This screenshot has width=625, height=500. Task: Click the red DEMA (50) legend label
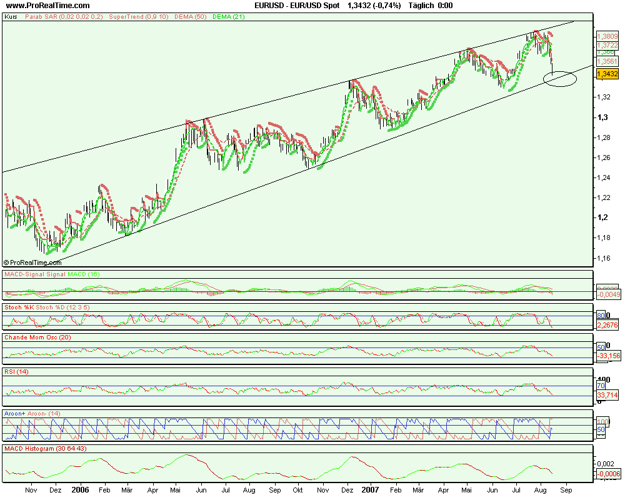189,17
